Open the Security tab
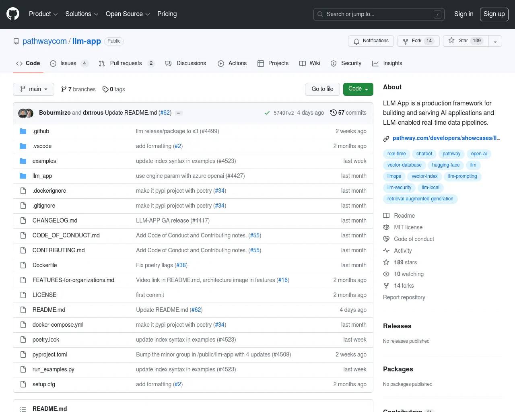Screen dimensions: 515x412 point(346,63)
